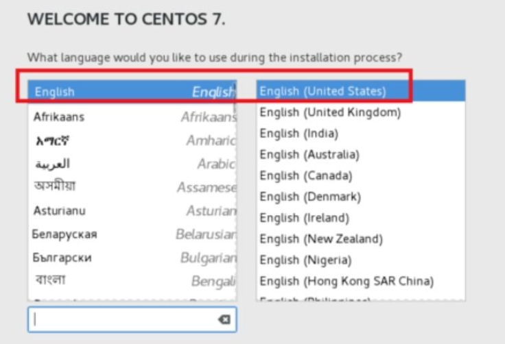Viewport: 505px width, 344px height.
Task: Select English in the language list
Action: click(x=130, y=92)
